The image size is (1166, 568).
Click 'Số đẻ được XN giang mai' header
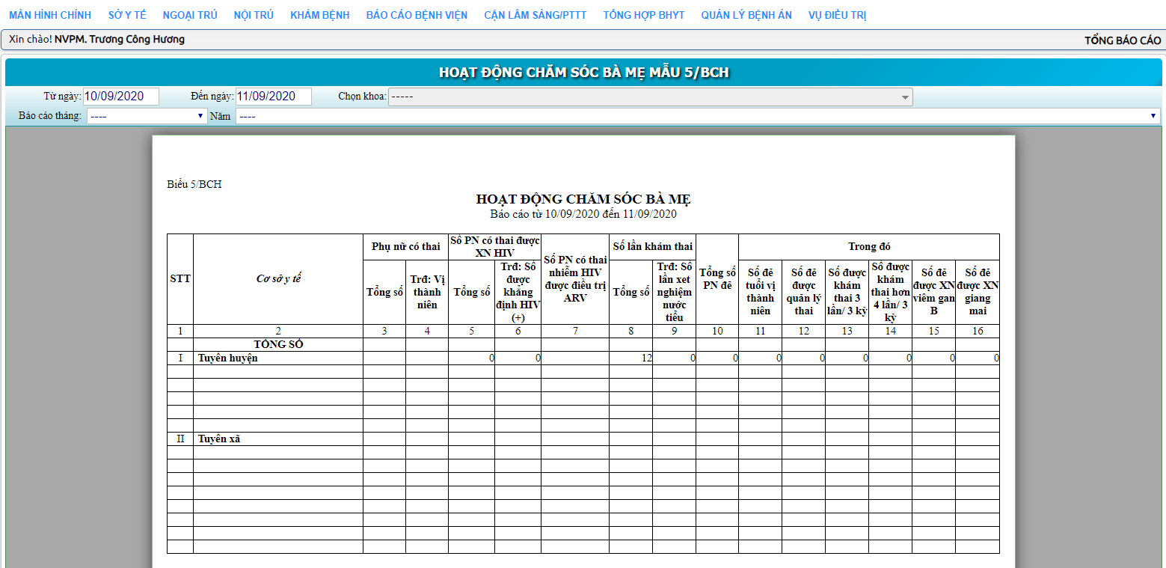[978, 292]
